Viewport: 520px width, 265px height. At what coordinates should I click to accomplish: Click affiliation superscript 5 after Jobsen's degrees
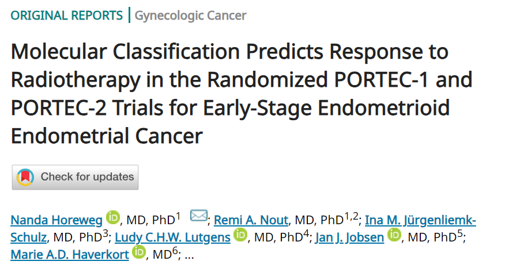click(x=459, y=233)
